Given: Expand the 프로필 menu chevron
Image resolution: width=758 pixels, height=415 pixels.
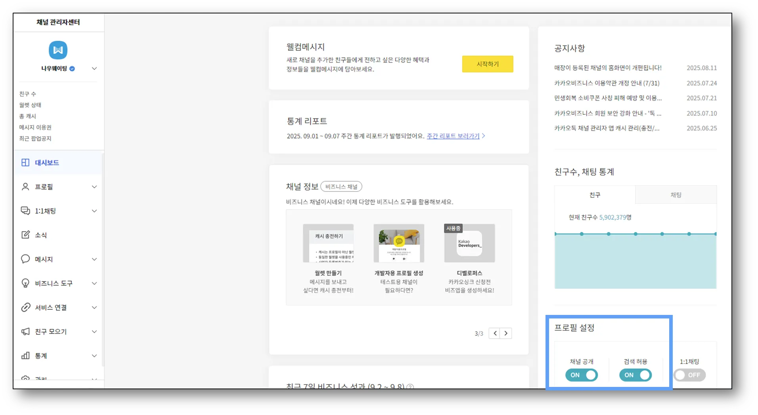Looking at the screenshot, I should [94, 187].
